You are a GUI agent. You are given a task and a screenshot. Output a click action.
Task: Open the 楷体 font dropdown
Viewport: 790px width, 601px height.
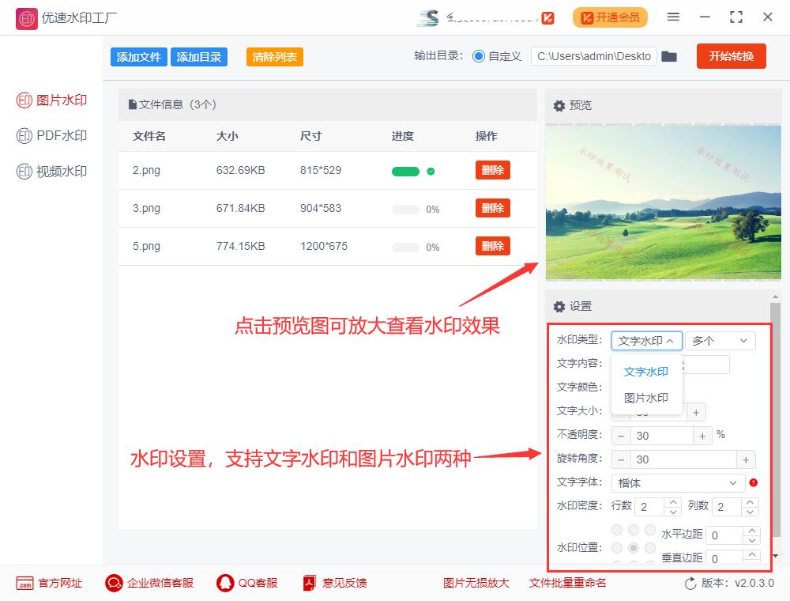[677, 482]
